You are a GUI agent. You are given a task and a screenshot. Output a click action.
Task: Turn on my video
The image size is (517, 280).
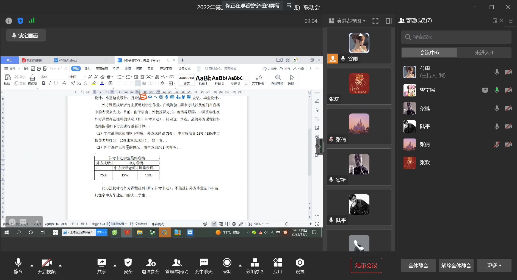click(47, 266)
